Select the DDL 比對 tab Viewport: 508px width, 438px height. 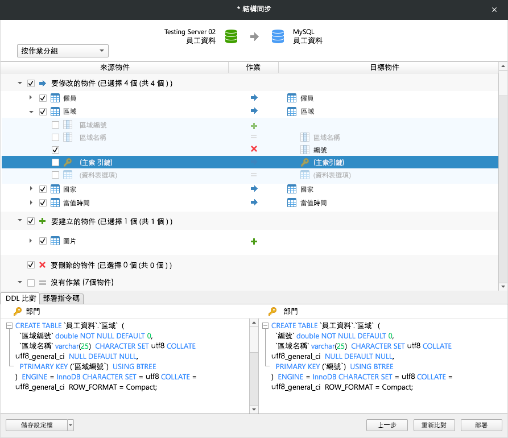[21, 298]
